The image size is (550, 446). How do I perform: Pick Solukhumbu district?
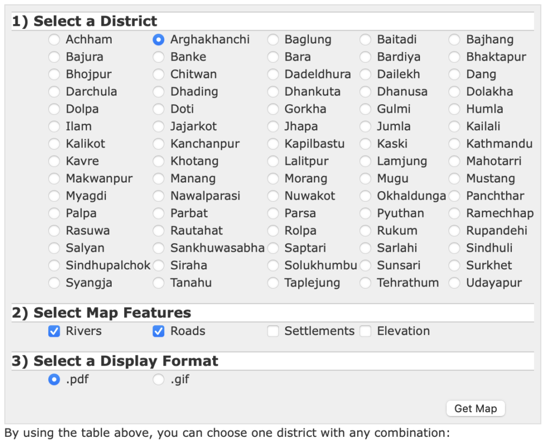click(273, 266)
